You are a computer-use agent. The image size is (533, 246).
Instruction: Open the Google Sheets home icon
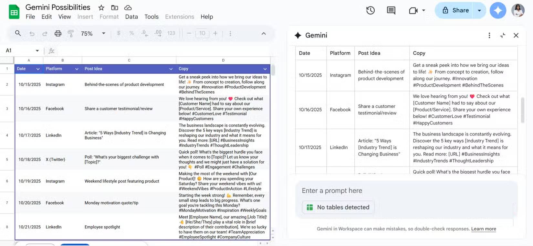14,12
